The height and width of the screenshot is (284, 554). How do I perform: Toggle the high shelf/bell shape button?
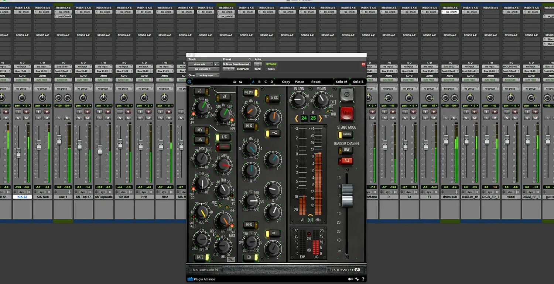(273, 133)
